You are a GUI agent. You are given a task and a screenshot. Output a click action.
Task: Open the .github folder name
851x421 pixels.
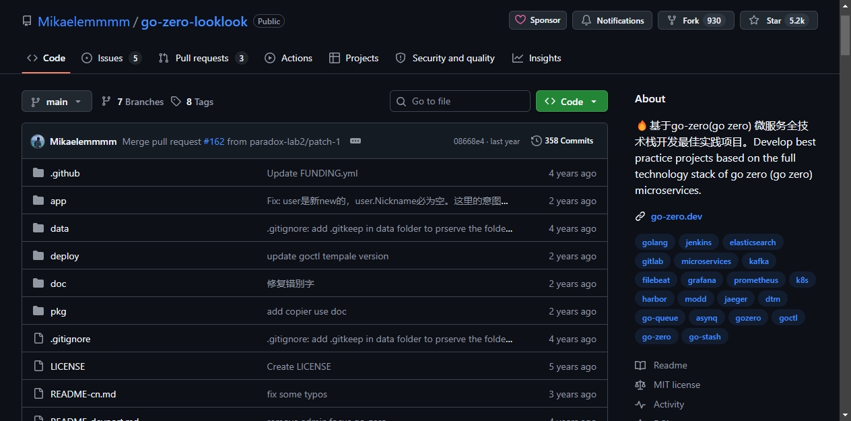tap(65, 173)
